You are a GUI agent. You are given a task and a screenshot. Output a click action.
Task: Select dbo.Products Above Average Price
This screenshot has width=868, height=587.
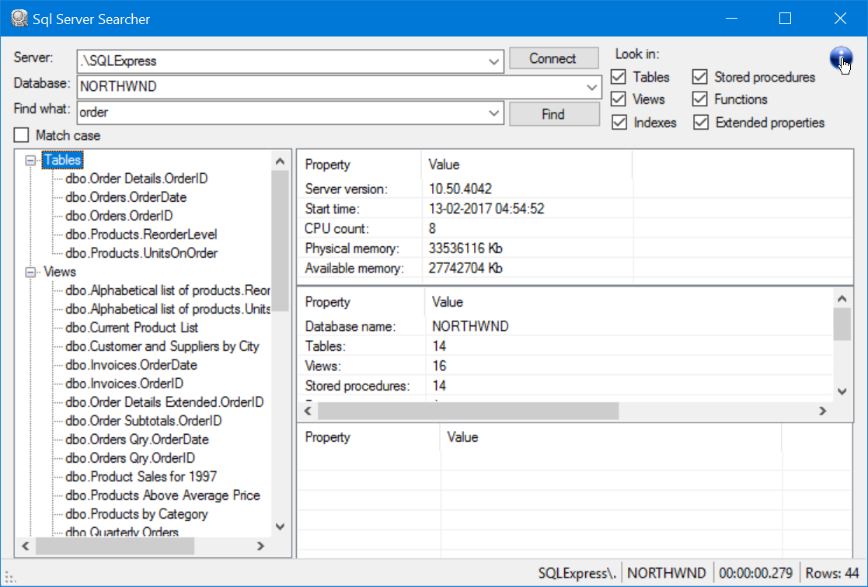[x=162, y=495]
